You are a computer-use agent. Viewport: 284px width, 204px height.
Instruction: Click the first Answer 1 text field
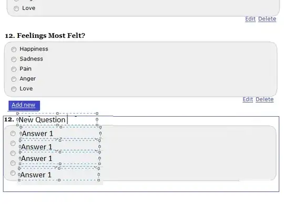60,134
